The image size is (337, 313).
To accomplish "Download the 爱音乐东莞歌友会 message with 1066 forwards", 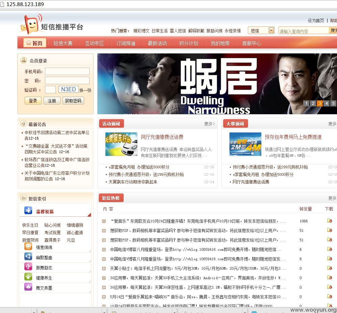I will click(330, 221).
